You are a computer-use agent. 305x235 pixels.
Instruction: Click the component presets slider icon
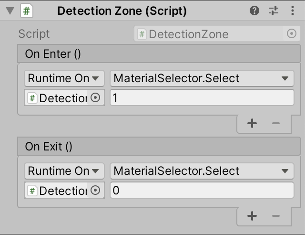(x=274, y=11)
